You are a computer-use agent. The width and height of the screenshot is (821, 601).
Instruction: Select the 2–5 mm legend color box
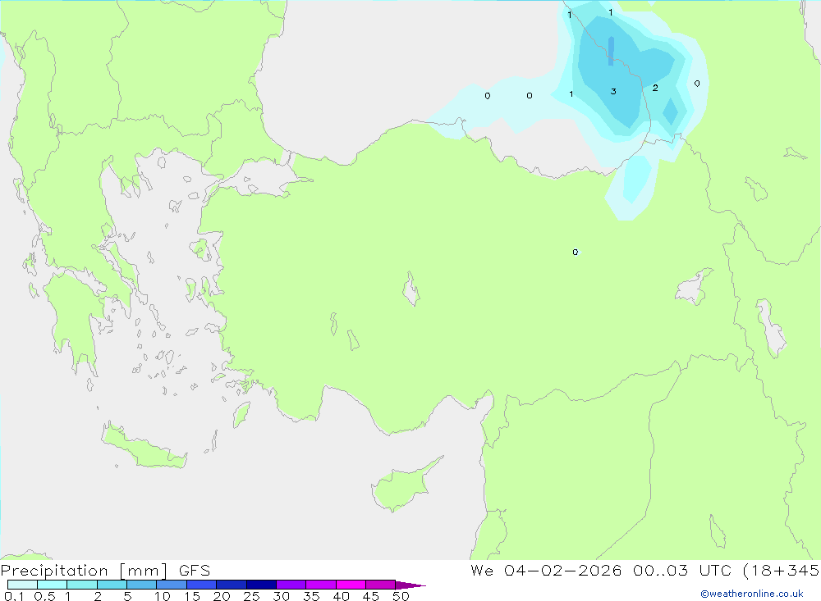pyautogui.click(x=112, y=585)
